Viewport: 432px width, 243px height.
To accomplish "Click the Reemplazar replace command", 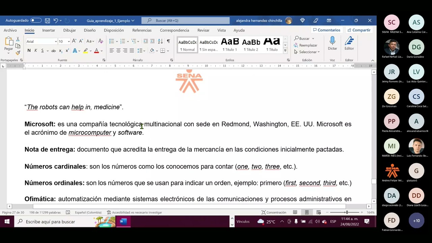I will tap(305, 45).
